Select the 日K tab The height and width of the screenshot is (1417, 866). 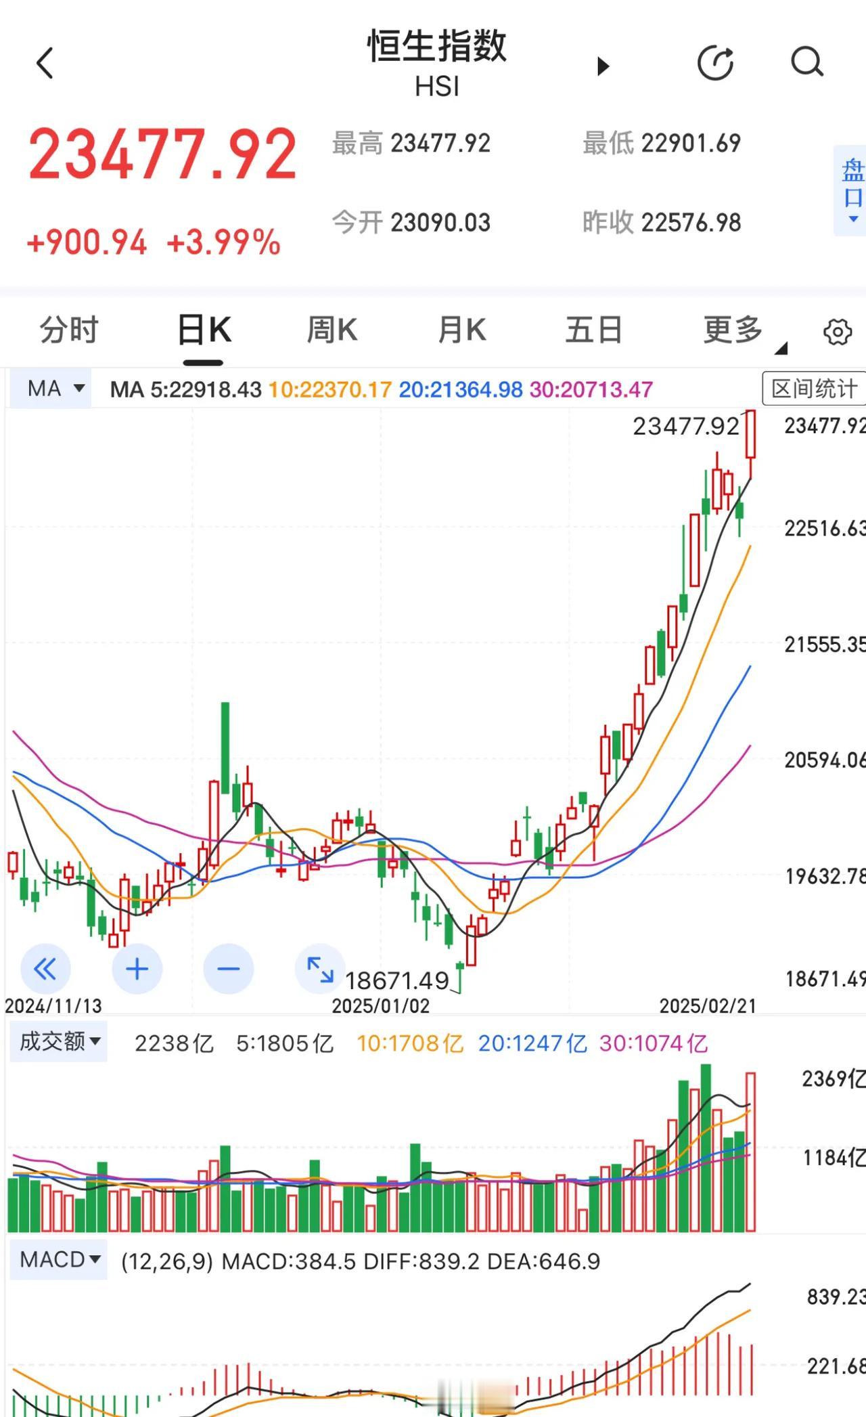pyautogui.click(x=204, y=330)
